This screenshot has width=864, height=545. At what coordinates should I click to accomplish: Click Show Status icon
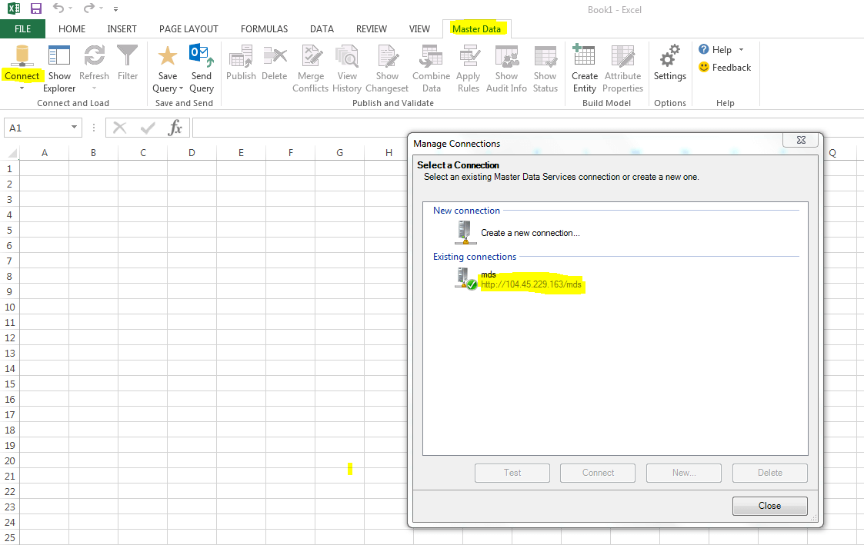545,55
